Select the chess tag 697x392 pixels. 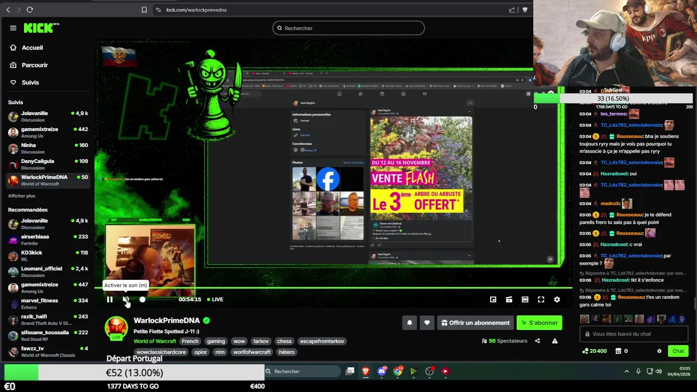[x=284, y=341]
